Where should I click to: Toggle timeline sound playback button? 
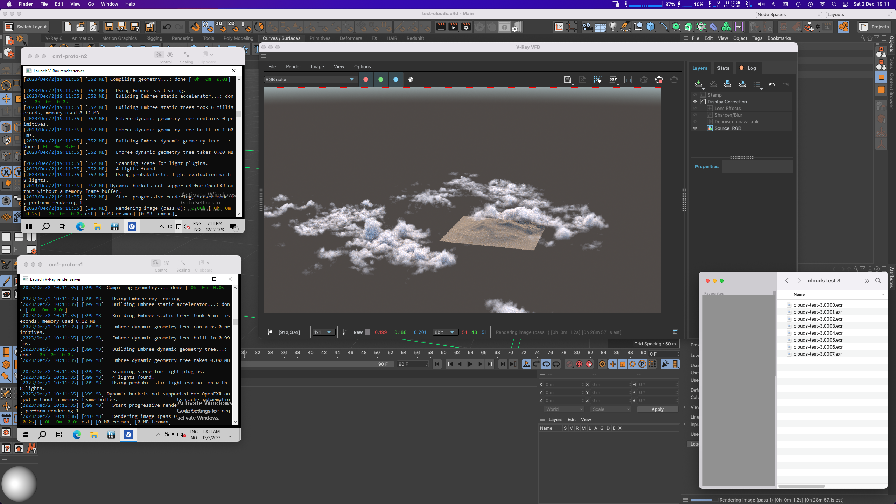pos(665,364)
